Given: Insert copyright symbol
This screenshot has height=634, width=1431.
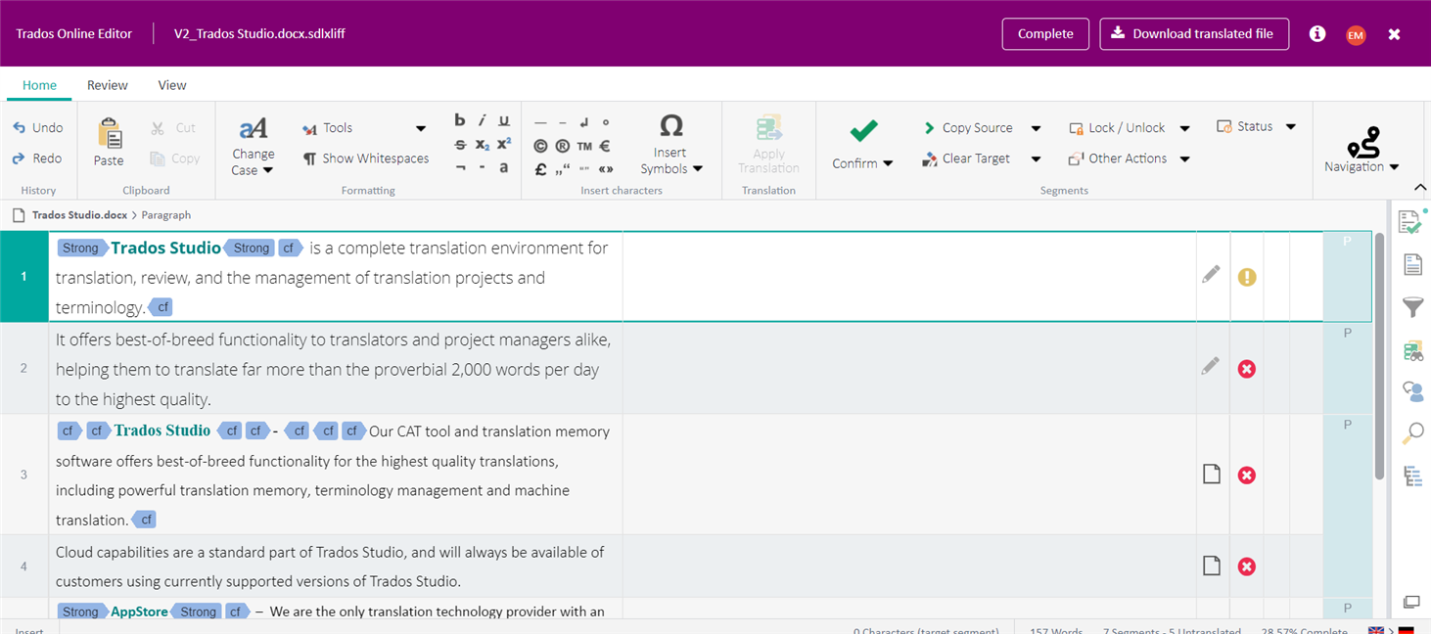Looking at the screenshot, I should coord(540,146).
